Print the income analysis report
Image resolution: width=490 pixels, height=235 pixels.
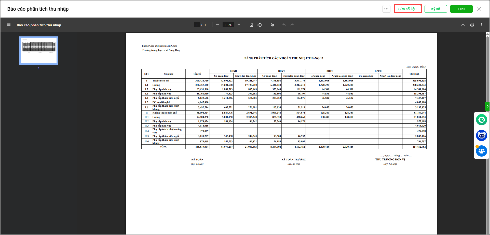[472, 25]
